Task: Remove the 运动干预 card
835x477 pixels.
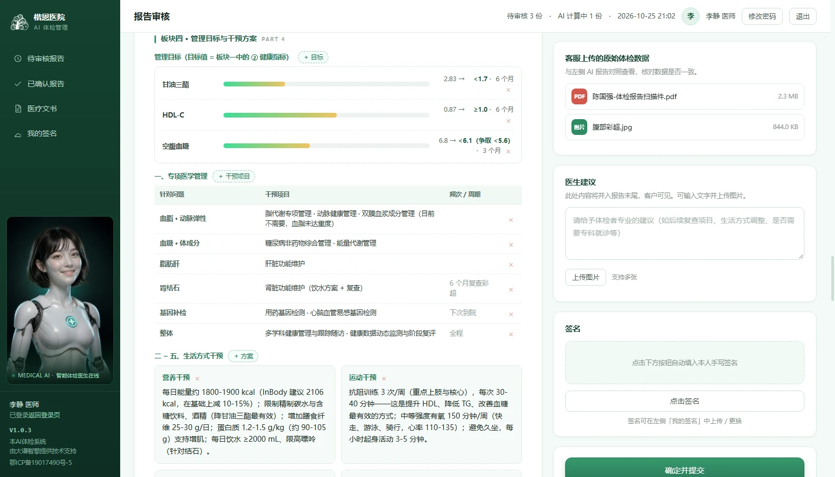Action: pos(384,378)
